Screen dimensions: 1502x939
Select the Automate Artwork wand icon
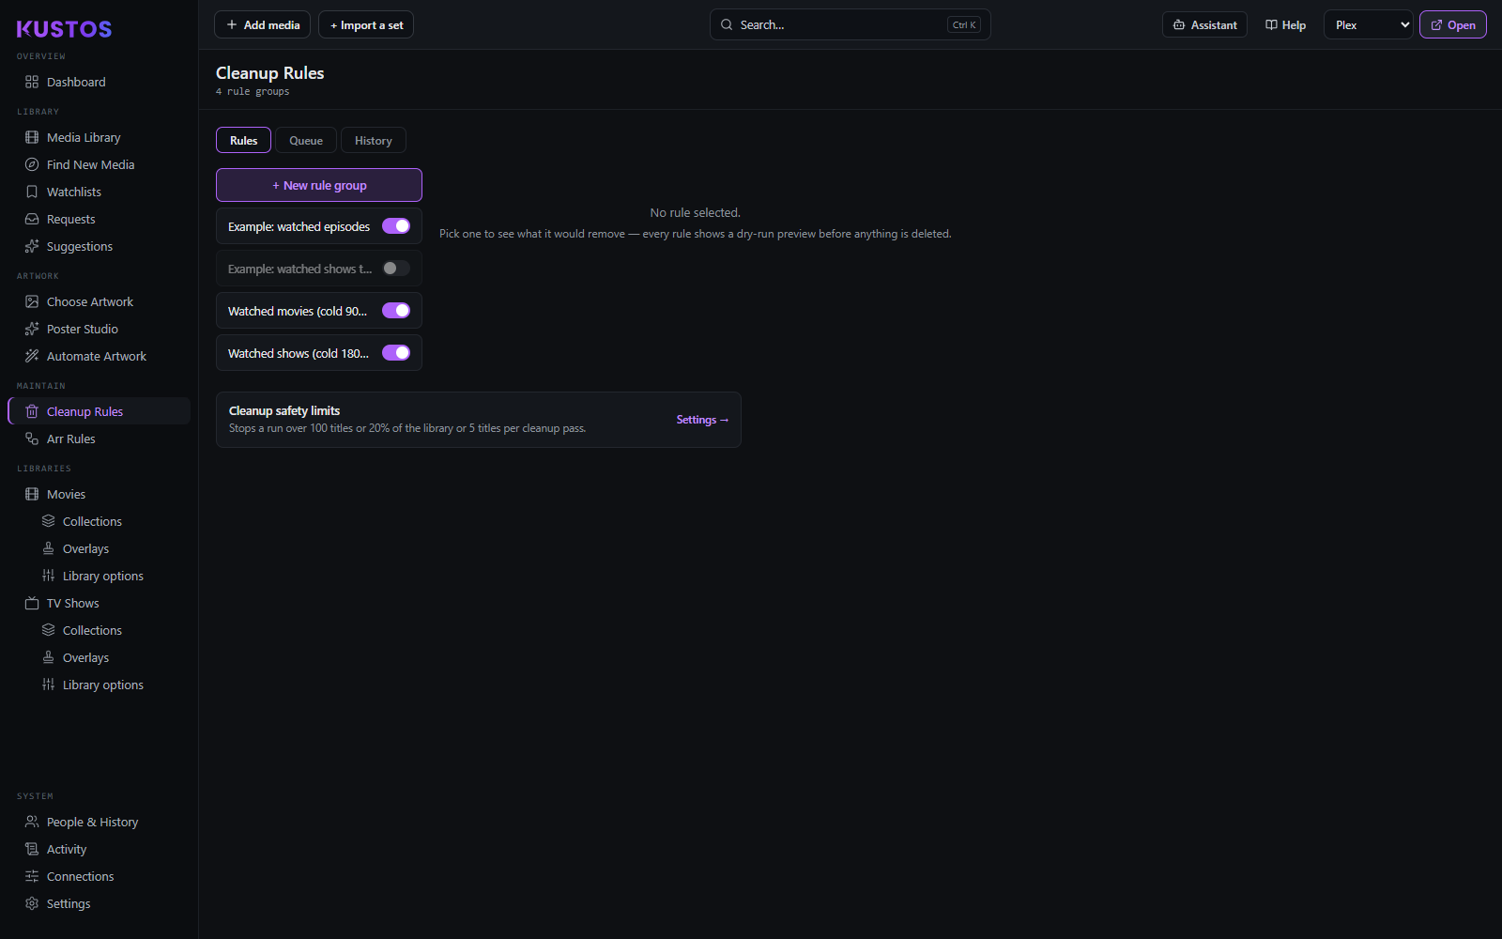pos(32,356)
